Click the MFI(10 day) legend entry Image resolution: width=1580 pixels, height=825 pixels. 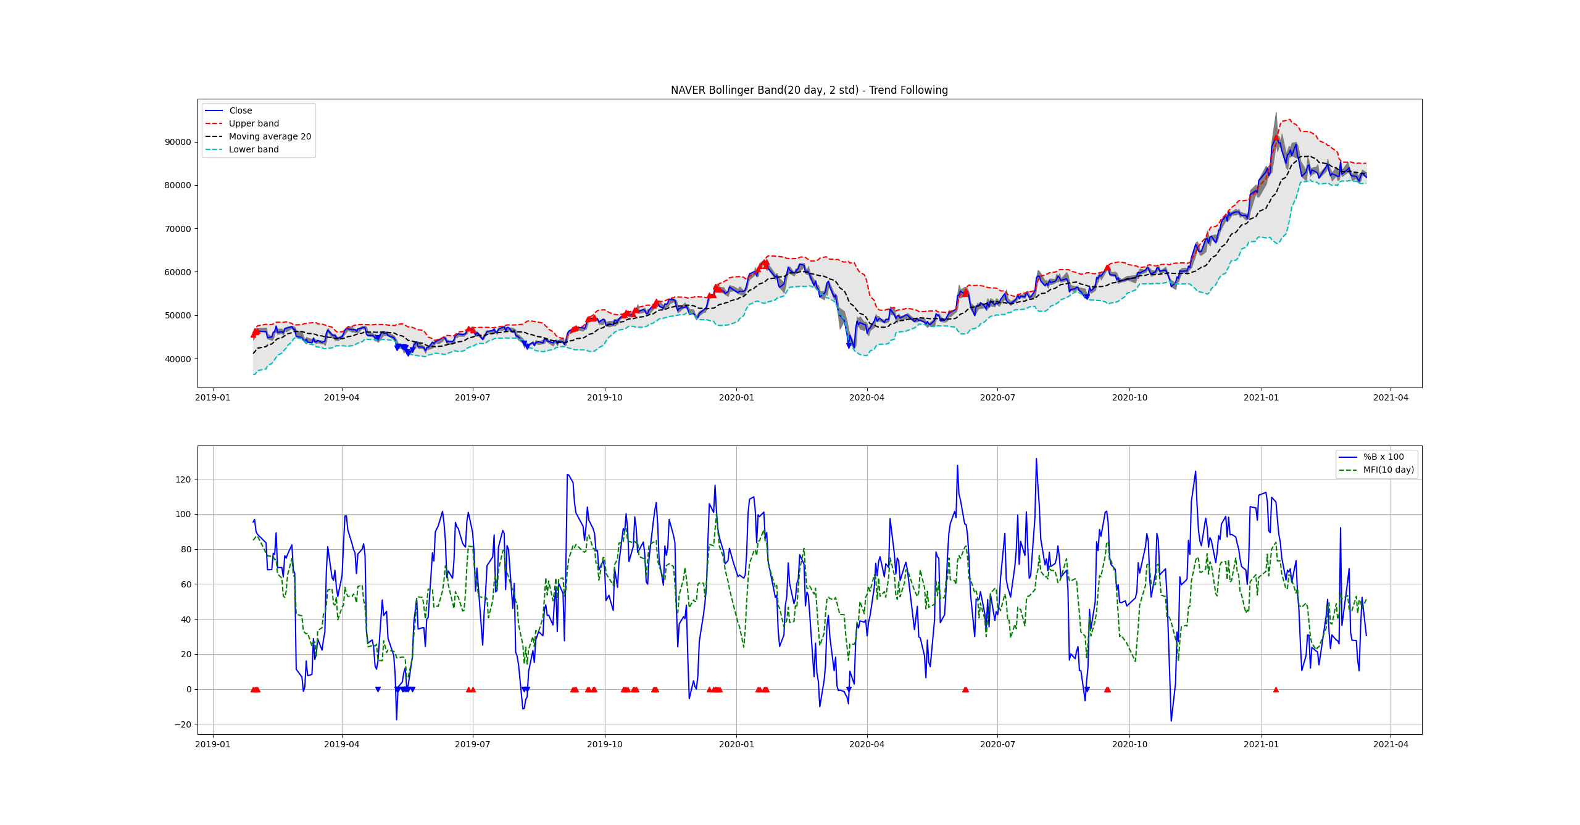pyautogui.click(x=1388, y=470)
